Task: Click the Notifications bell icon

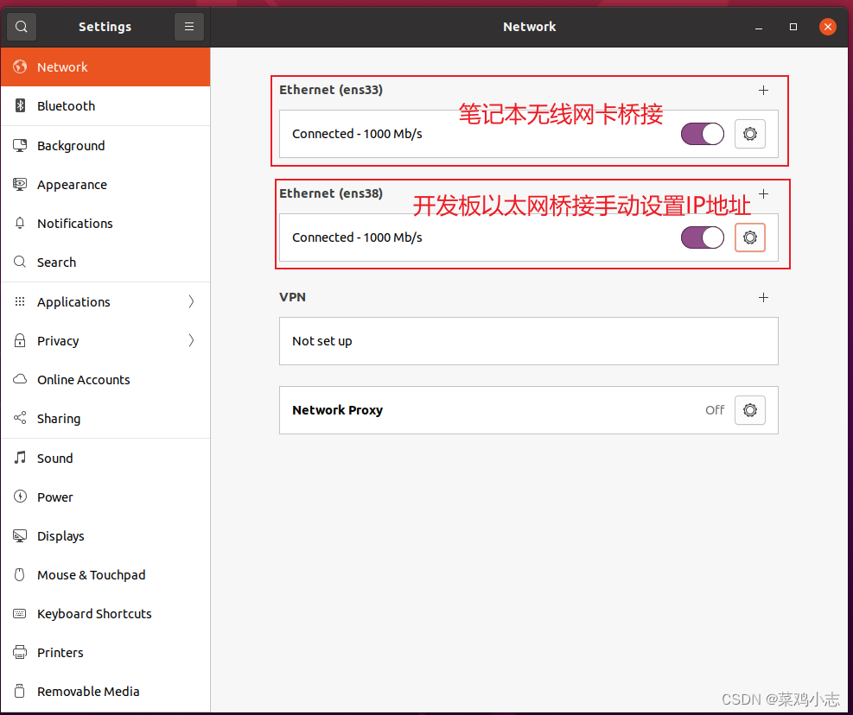Action: [x=20, y=223]
